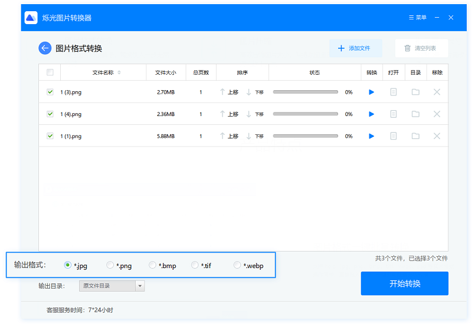Open the 菜单 menu in title bar

(417, 18)
